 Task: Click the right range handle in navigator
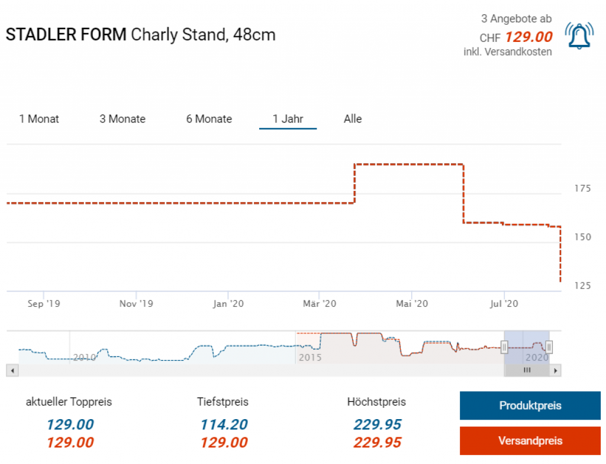549,347
